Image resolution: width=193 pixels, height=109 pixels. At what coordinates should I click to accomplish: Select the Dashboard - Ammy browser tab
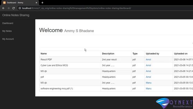click(20, 3)
